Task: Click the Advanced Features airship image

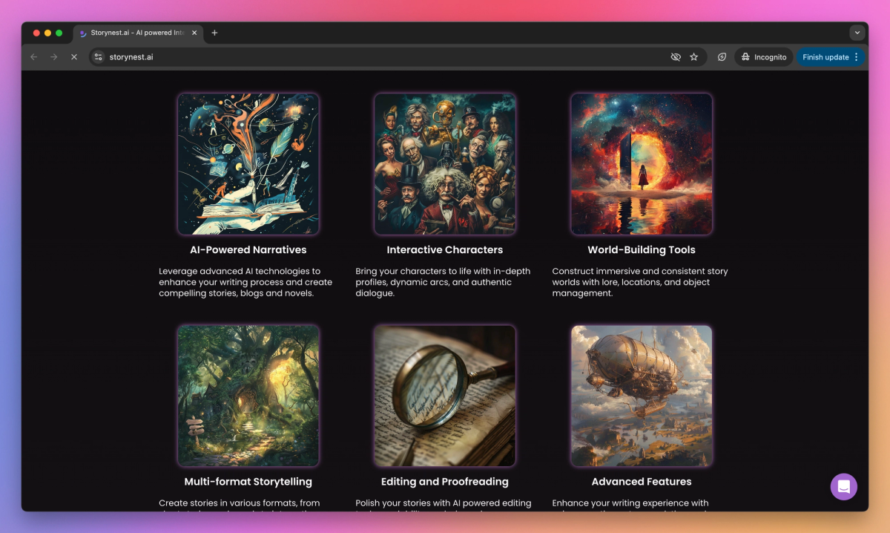Action: click(641, 396)
